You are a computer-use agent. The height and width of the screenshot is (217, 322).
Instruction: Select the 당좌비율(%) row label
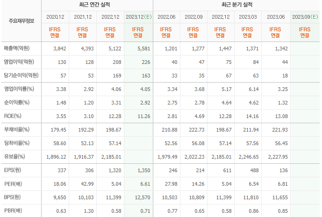pyautogui.click(x=17, y=143)
